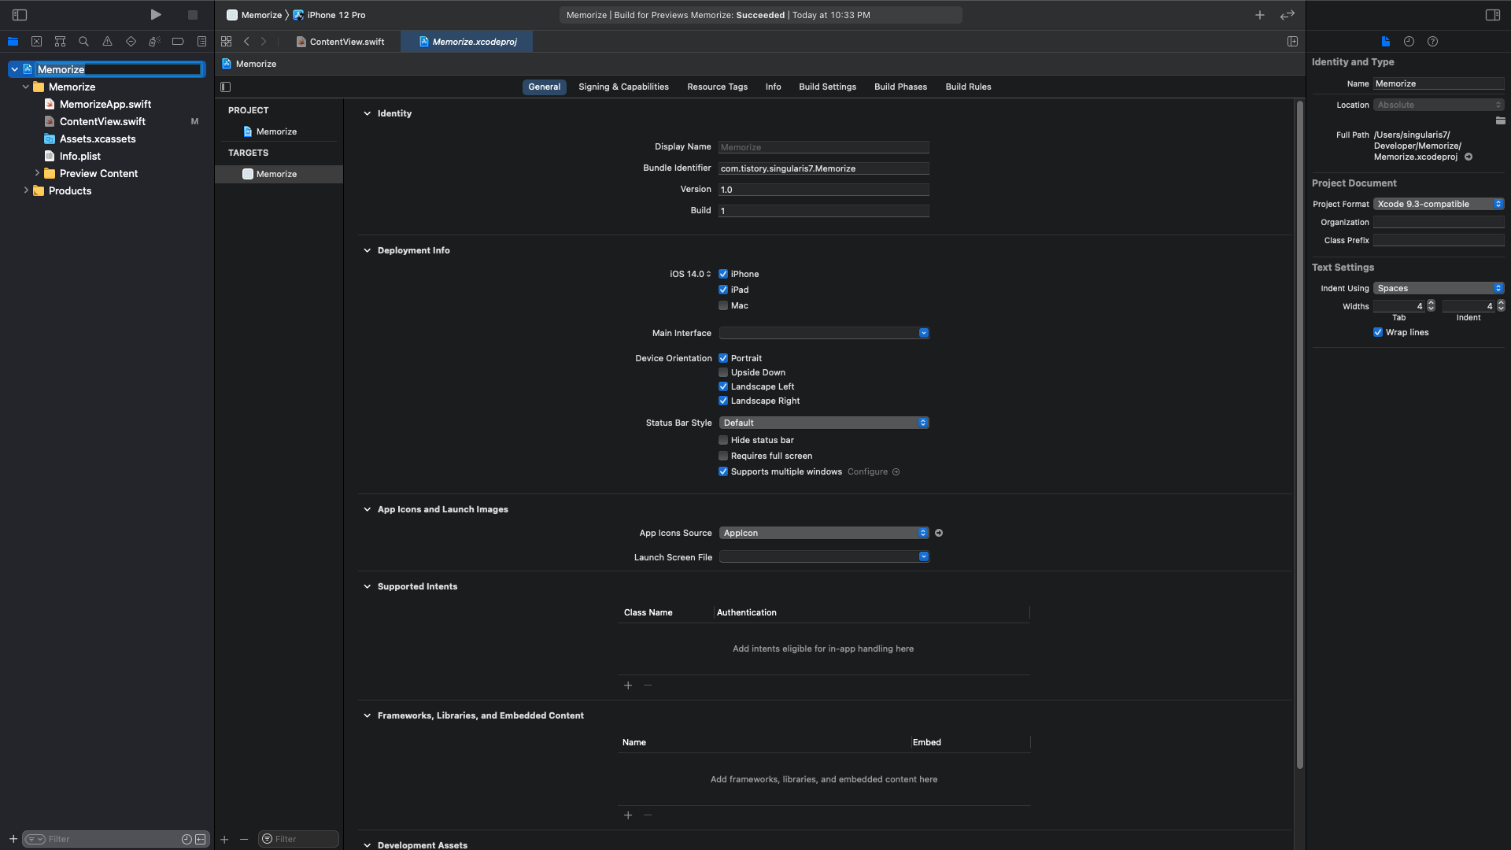Enable the Mac deployment checkbox
The width and height of the screenshot is (1511, 850).
click(x=723, y=306)
